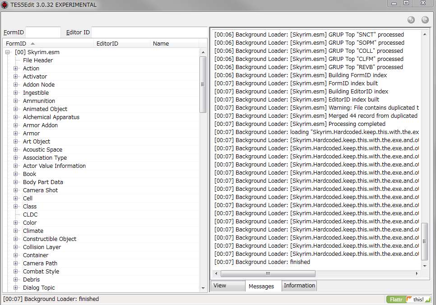Click the Flattr this! button
The height and width of the screenshot is (305, 436).
click(x=408, y=300)
